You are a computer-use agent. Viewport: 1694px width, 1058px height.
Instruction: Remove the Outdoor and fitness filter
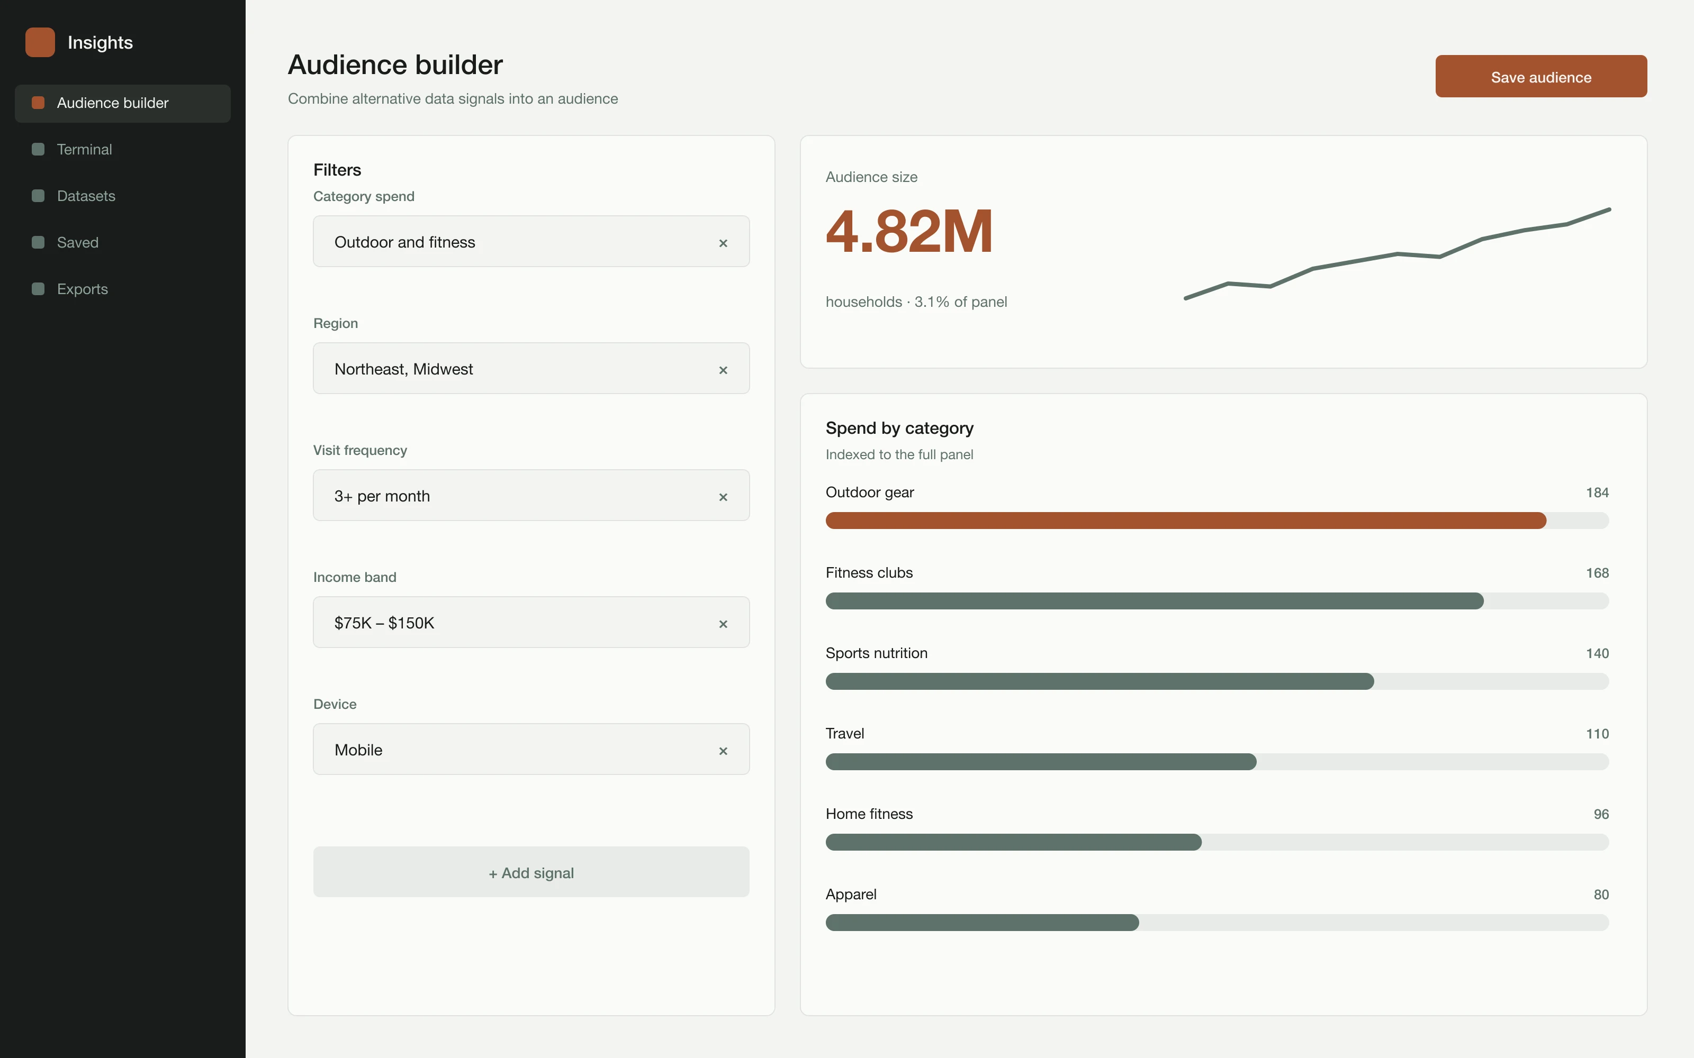(723, 243)
